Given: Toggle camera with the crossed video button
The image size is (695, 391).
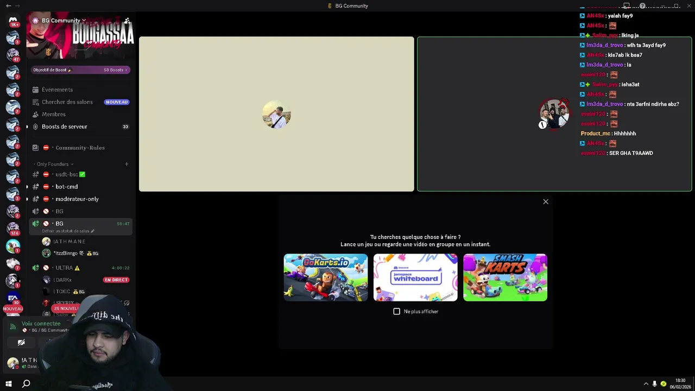Looking at the screenshot, I should (21, 343).
